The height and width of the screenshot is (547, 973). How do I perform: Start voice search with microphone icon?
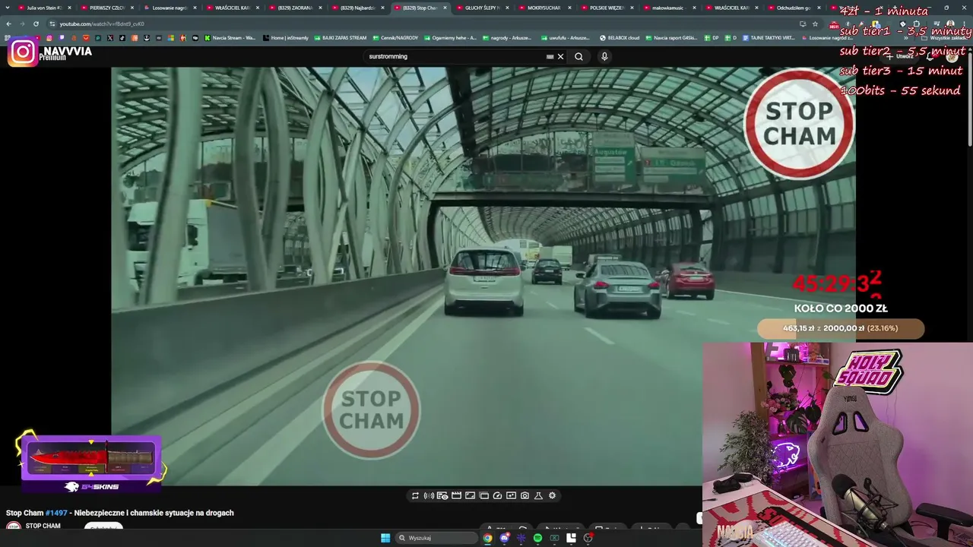604,56
